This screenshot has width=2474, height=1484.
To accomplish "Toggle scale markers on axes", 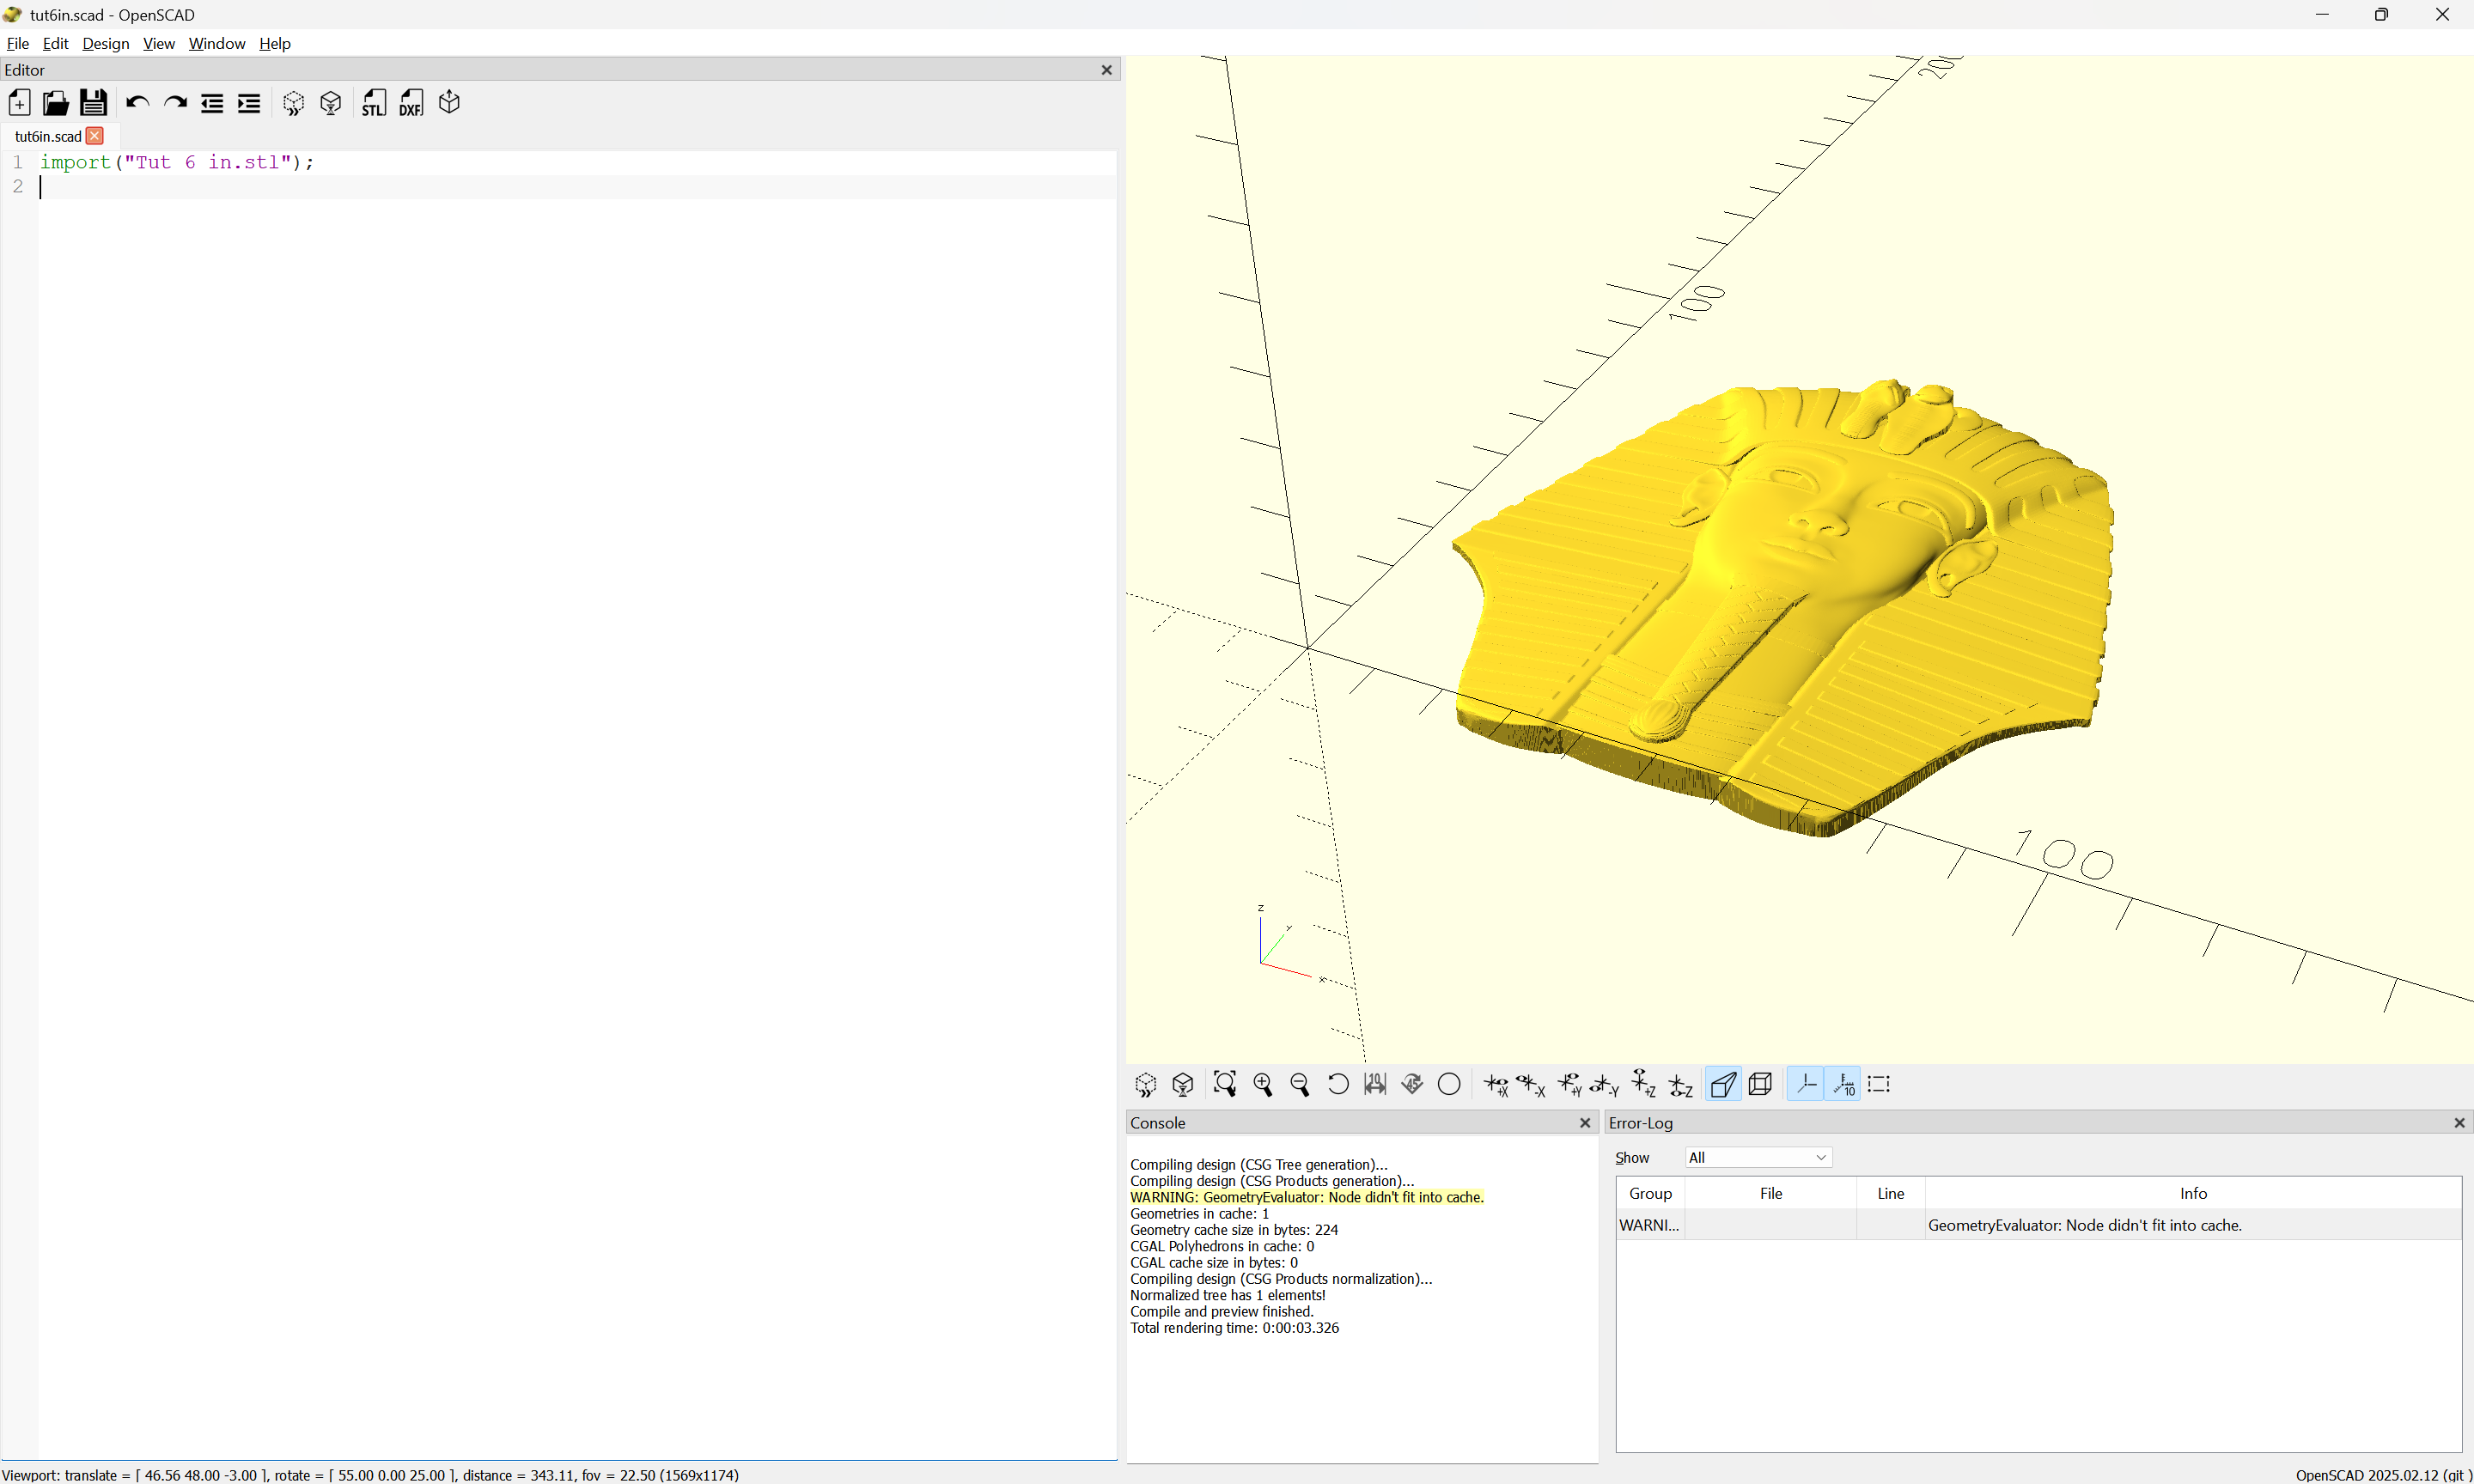I will point(1843,1084).
